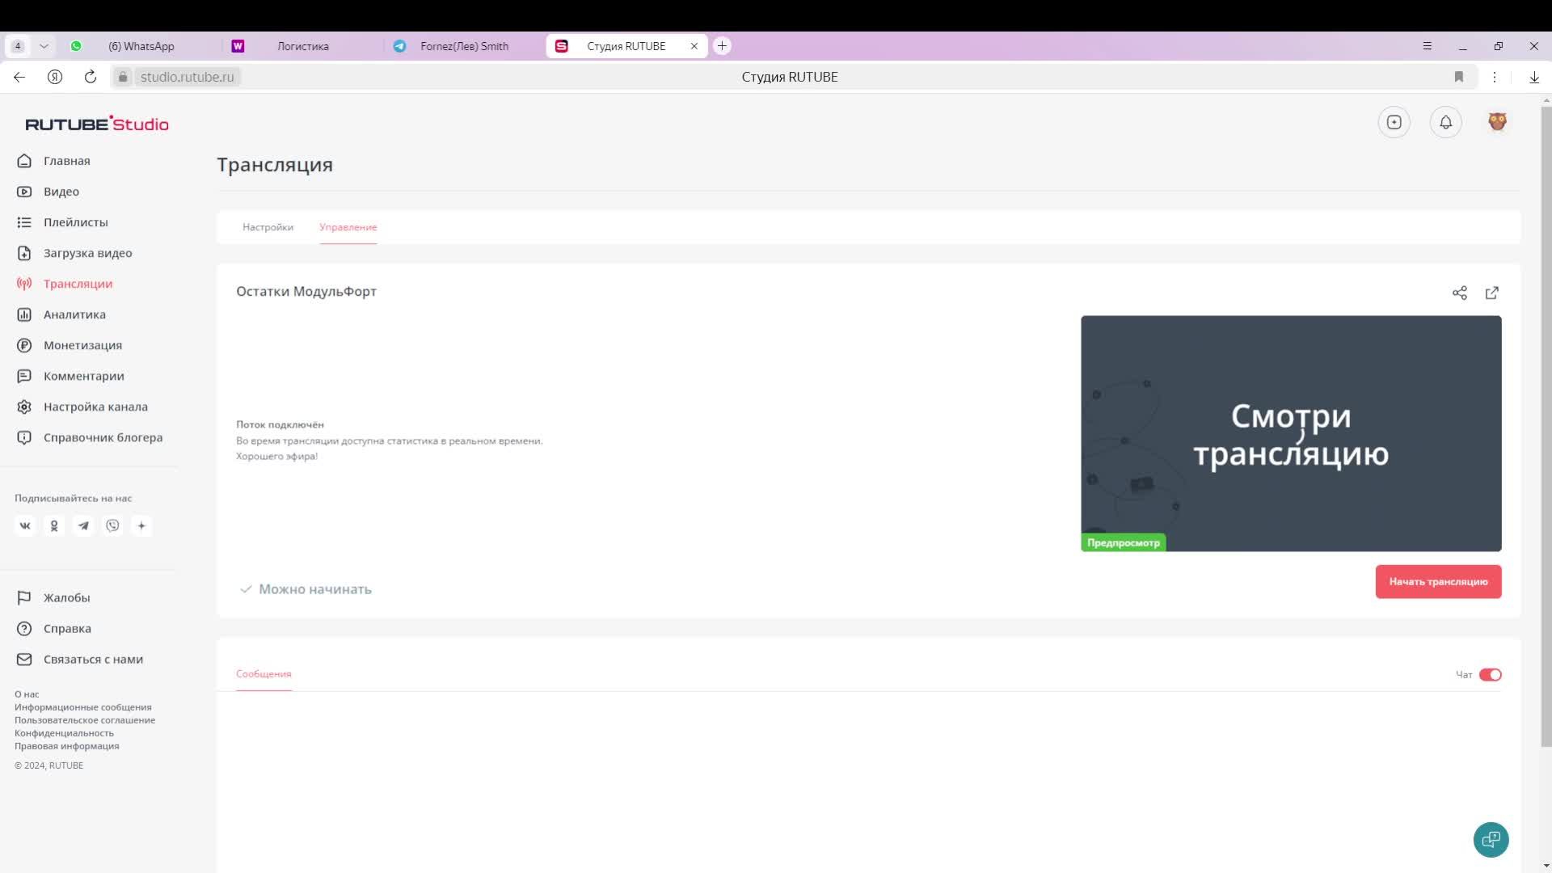The image size is (1552, 873).
Task: Click Загрузка видео menu item
Action: [87, 253]
